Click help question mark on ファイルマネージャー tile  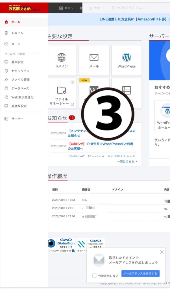coord(73,82)
